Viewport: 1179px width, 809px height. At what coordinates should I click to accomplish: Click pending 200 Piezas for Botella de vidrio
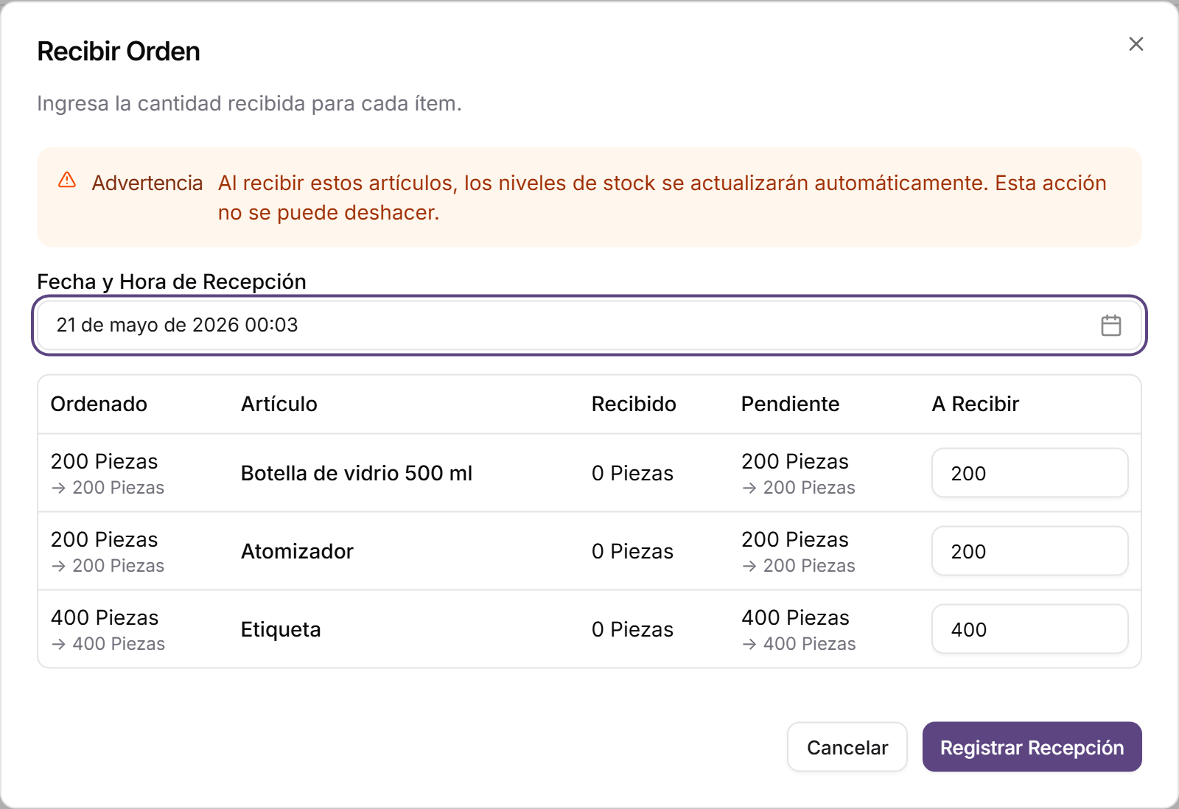pyautogui.click(x=794, y=461)
